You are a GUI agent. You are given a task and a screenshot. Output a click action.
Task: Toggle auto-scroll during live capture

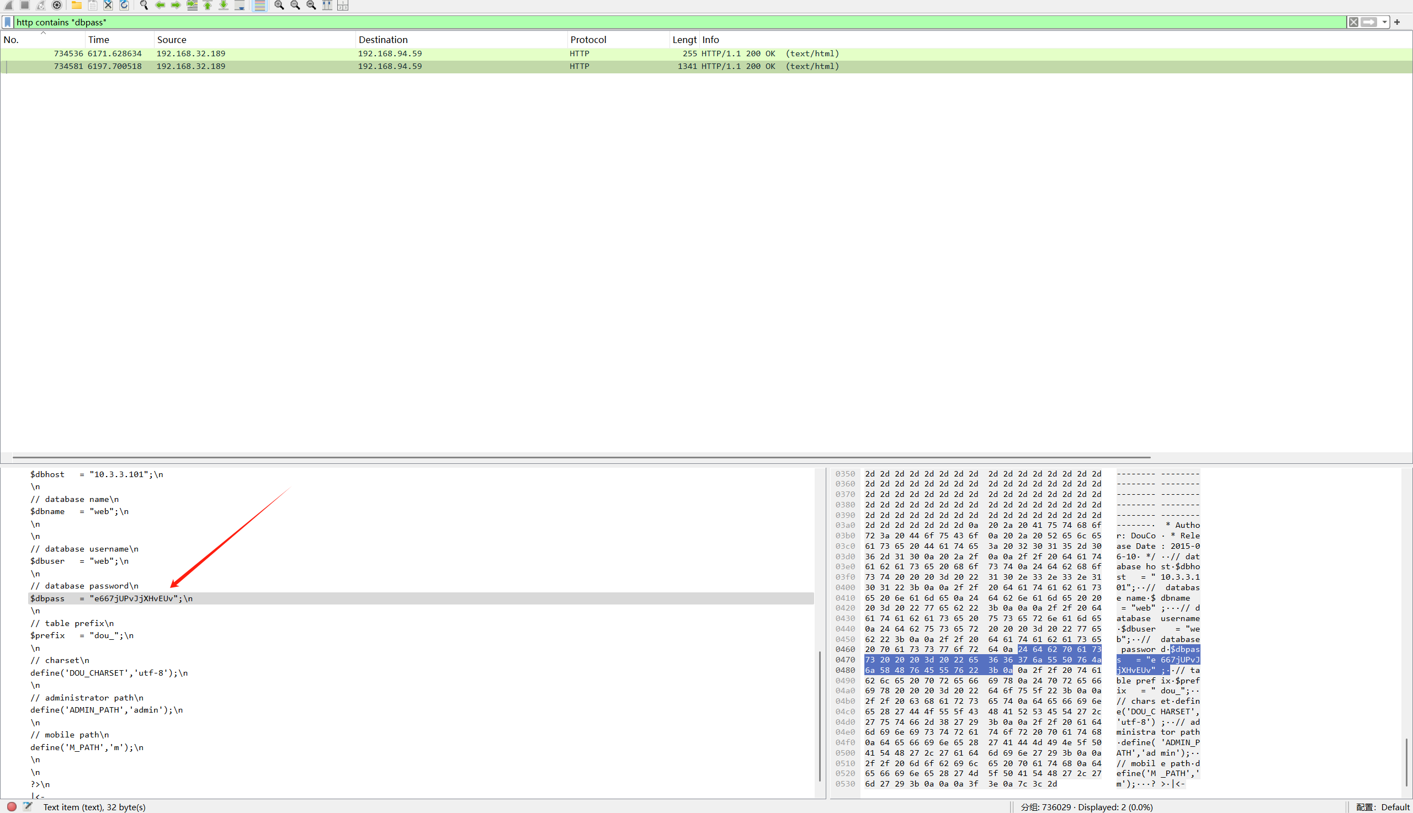pos(240,5)
